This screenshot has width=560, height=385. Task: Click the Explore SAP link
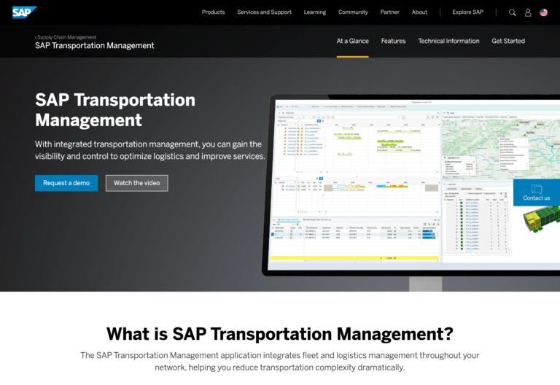pyautogui.click(x=467, y=12)
